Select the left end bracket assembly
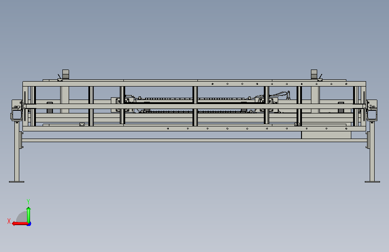This screenshot has height=252, width=389. (x=17, y=111)
